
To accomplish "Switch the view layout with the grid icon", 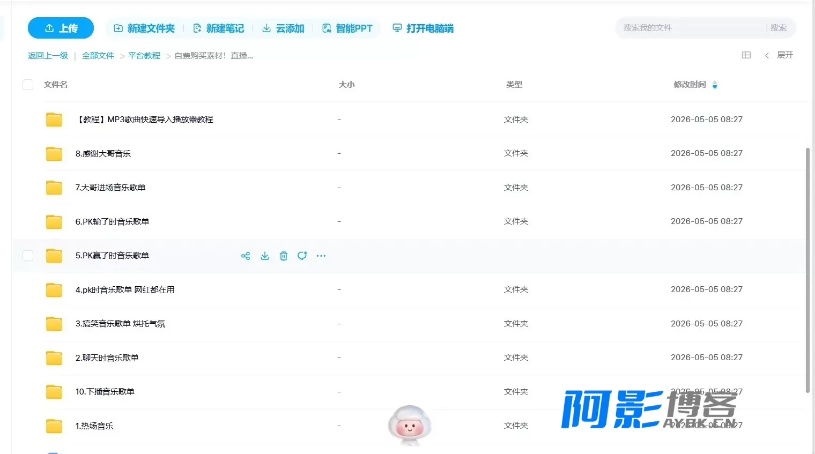I will [x=746, y=55].
